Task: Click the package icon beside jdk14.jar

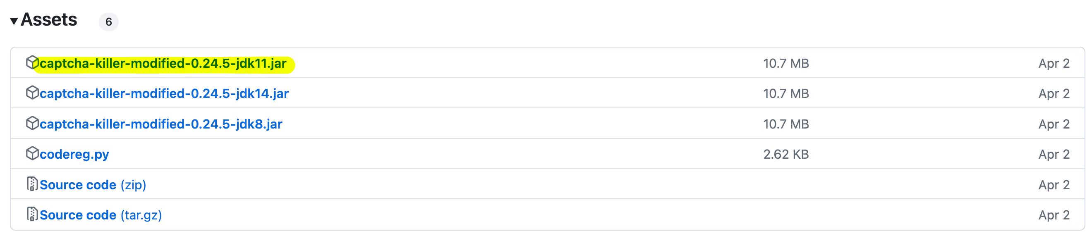Action: tap(32, 93)
